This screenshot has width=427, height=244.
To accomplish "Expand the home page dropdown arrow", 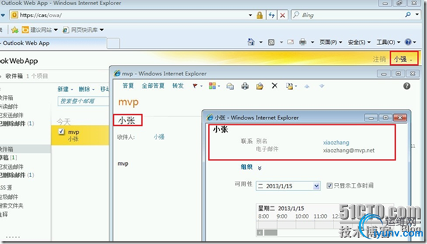I will 261,42.
